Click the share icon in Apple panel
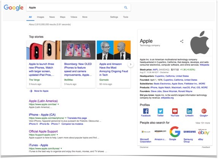The image size is (218, 159). [x=181, y=41]
